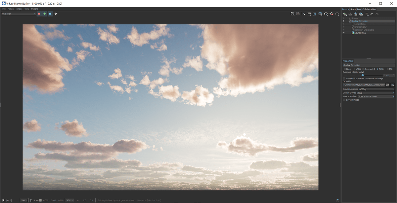Toggle visibility of the Lens Effects layer
This screenshot has height=203, width=397.
[x=343, y=24]
